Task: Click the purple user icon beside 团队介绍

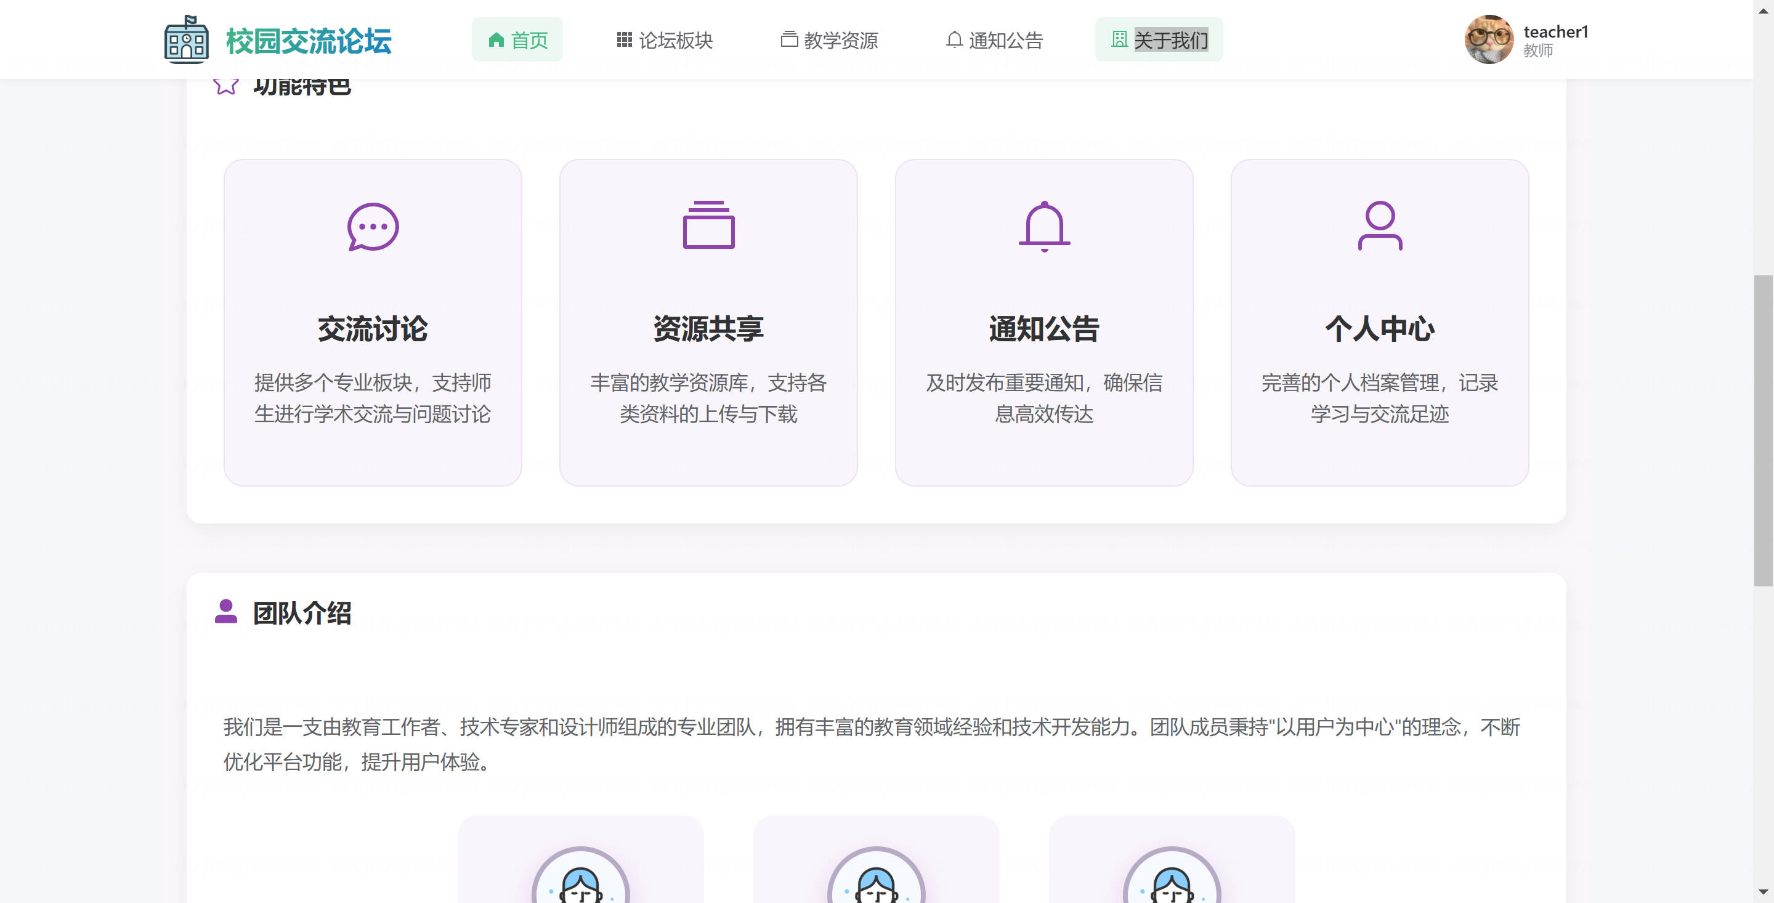Action: tap(226, 612)
